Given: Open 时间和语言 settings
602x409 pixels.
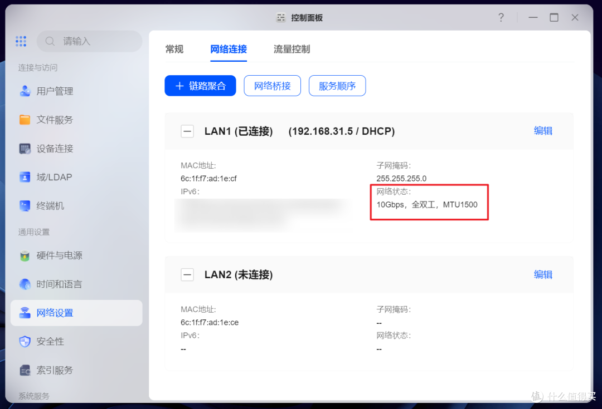Looking at the screenshot, I should point(76,284).
